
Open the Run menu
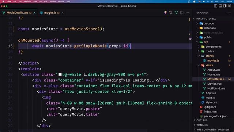(x=45, y=1)
